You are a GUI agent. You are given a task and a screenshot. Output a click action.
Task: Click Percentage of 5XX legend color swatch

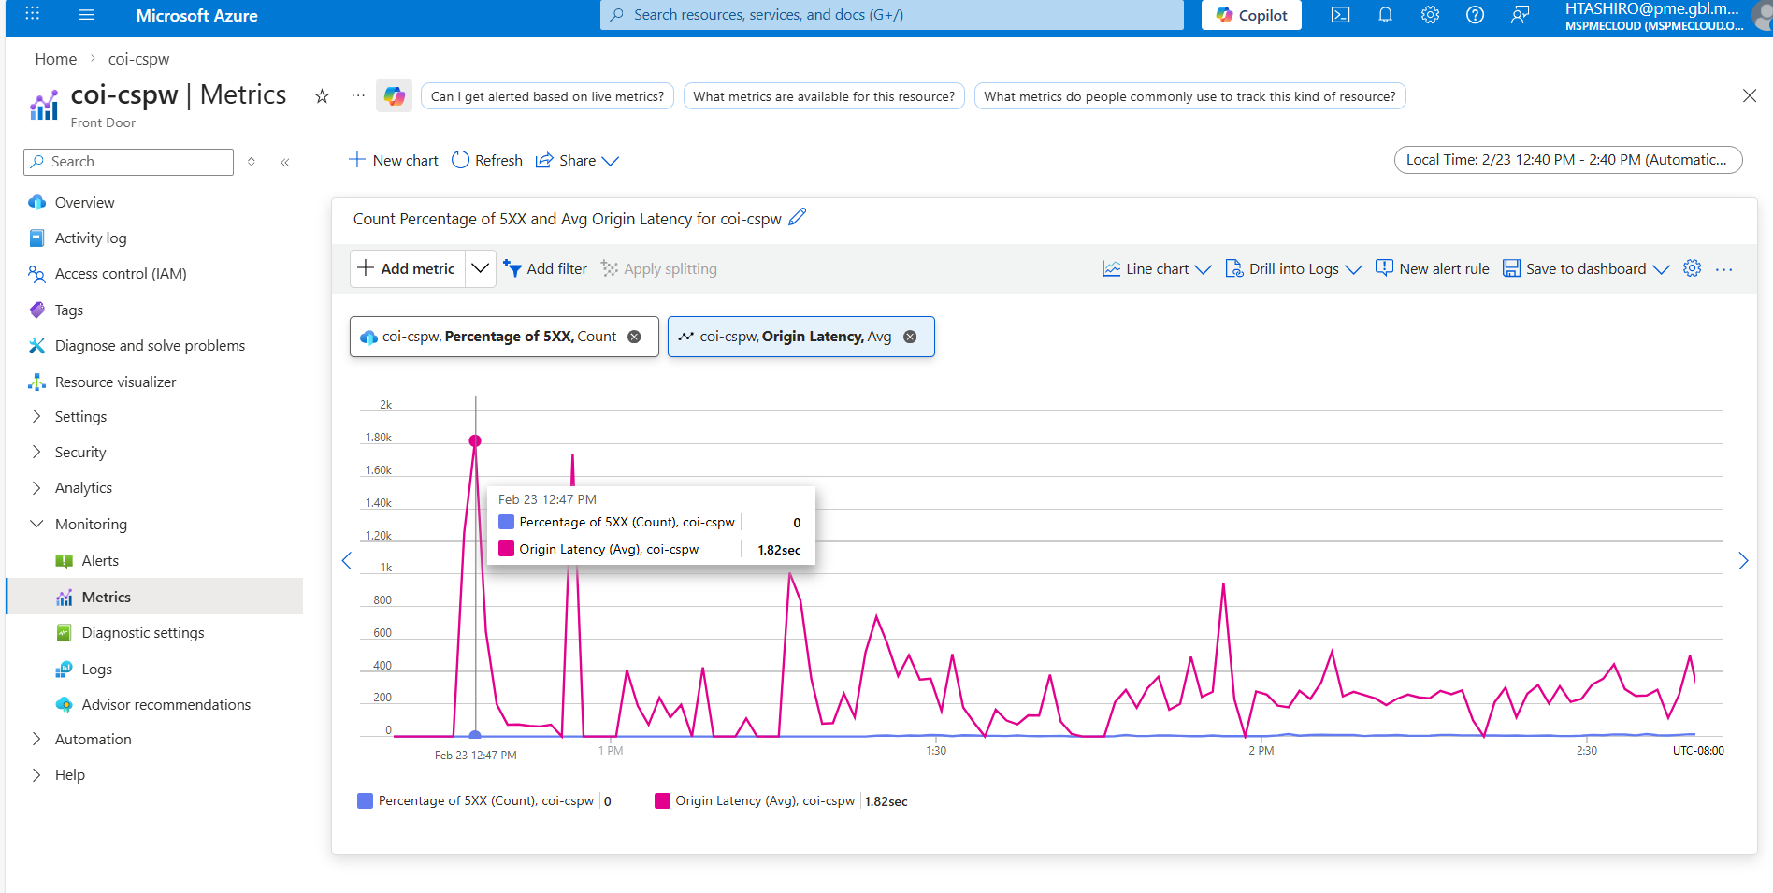[366, 800]
